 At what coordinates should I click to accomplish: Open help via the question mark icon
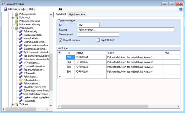[x=181, y=9]
